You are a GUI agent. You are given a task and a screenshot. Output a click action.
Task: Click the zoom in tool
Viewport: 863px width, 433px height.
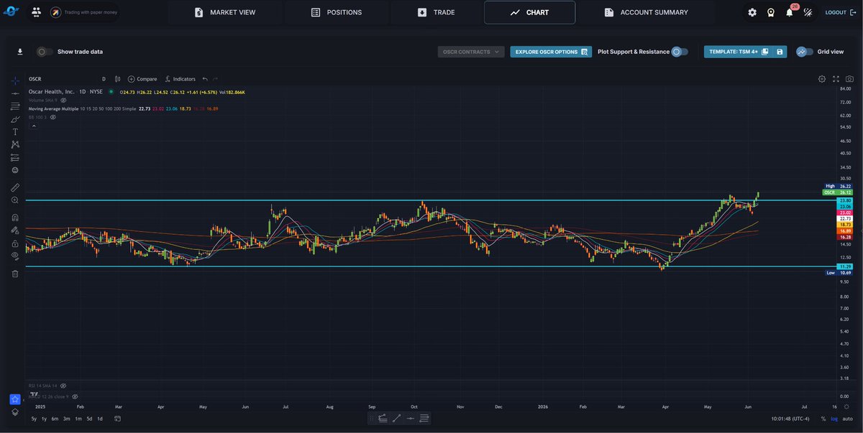15,200
